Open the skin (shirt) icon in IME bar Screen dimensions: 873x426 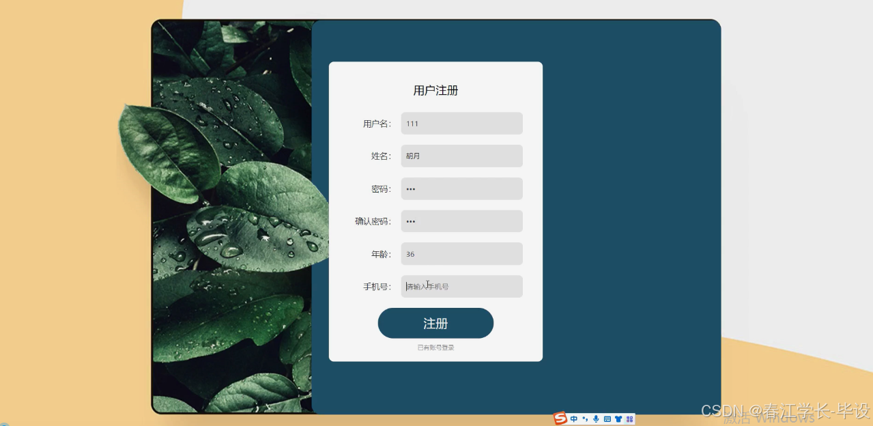[x=618, y=418]
